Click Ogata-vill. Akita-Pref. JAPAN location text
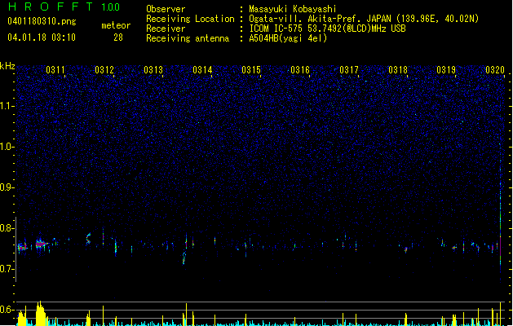The image size is (513, 326). point(364,19)
